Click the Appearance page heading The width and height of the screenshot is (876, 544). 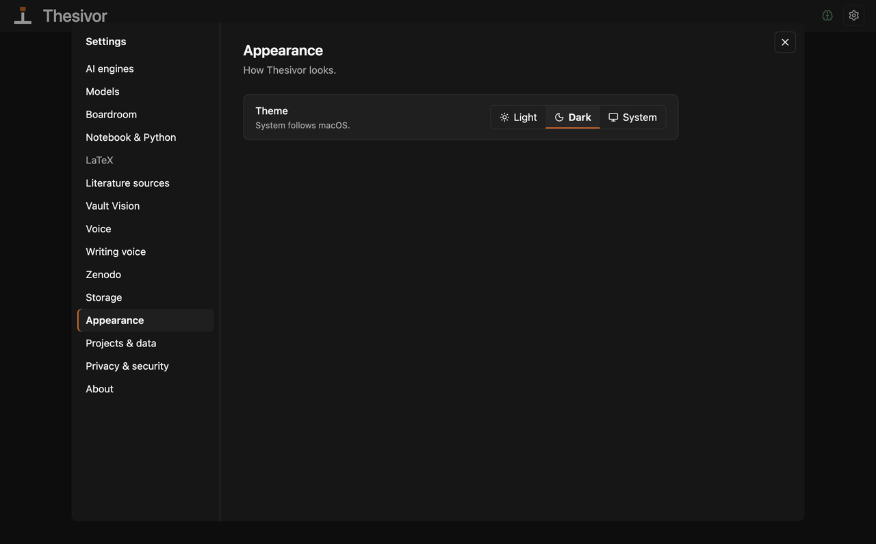click(283, 51)
